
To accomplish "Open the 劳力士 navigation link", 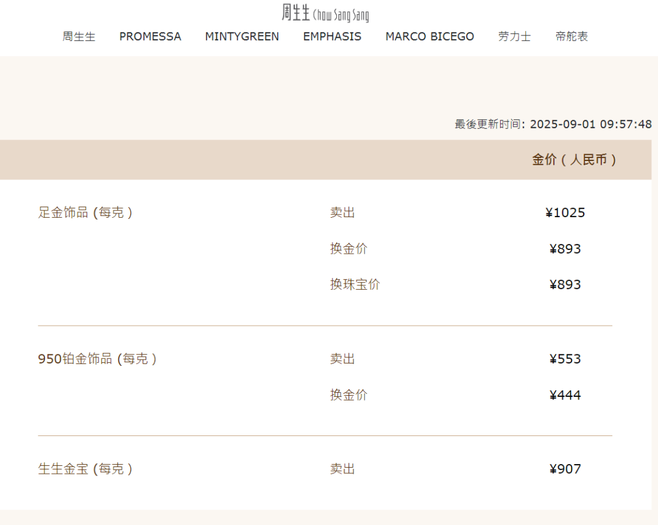I will click(514, 37).
